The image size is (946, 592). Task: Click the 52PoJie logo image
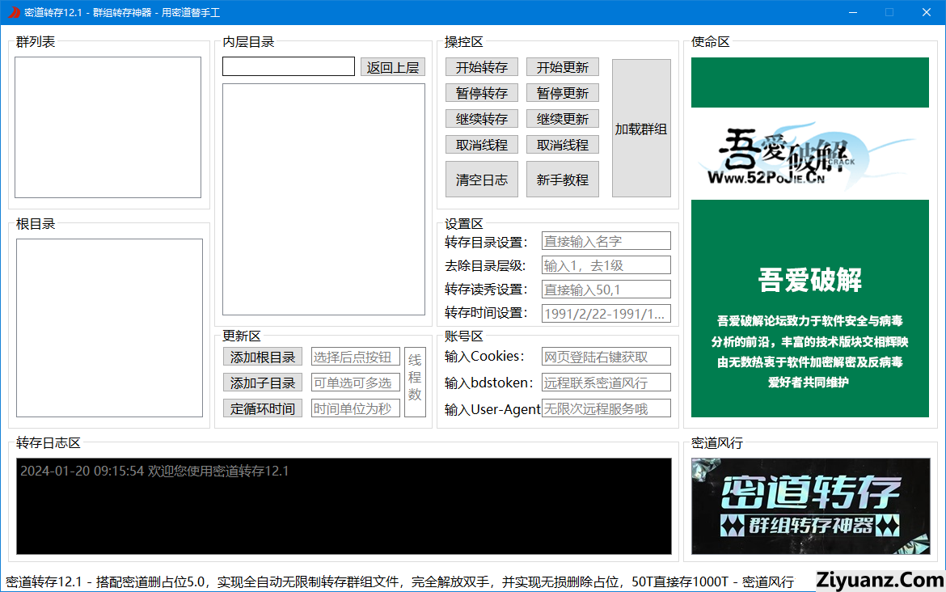point(809,154)
